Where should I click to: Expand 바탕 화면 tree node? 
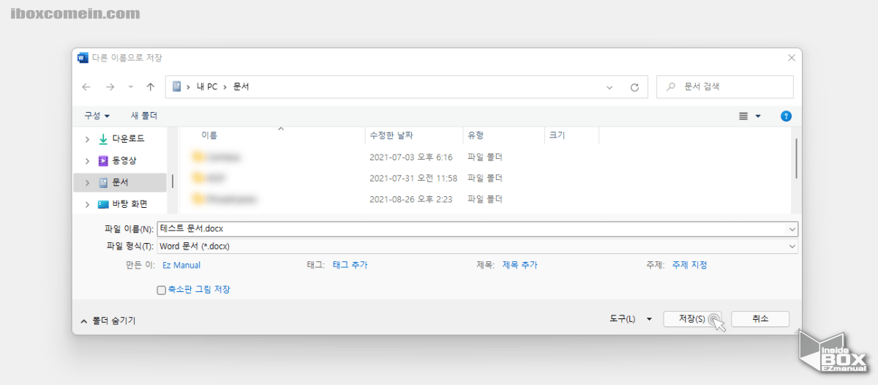click(87, 204)
